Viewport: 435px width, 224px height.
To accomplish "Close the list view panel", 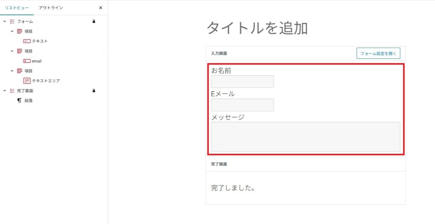I will pos(101,8).
